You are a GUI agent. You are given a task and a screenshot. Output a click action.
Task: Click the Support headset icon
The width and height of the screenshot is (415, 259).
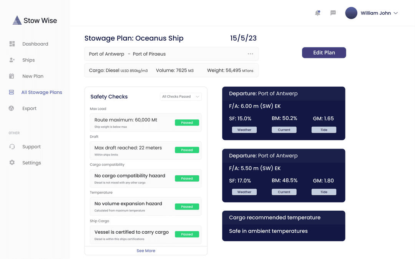point(12,147)
